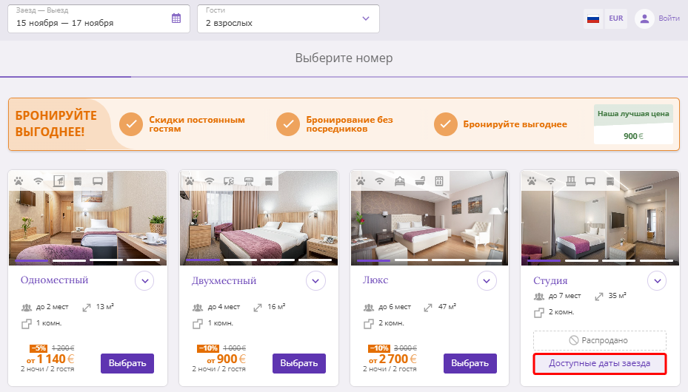This screenshot has width=688, height=392.
Task: Click pet-friendly paw icon on Одноместный room
Action: [19, 181]
